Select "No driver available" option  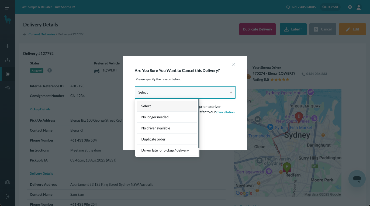click(156, 128)
